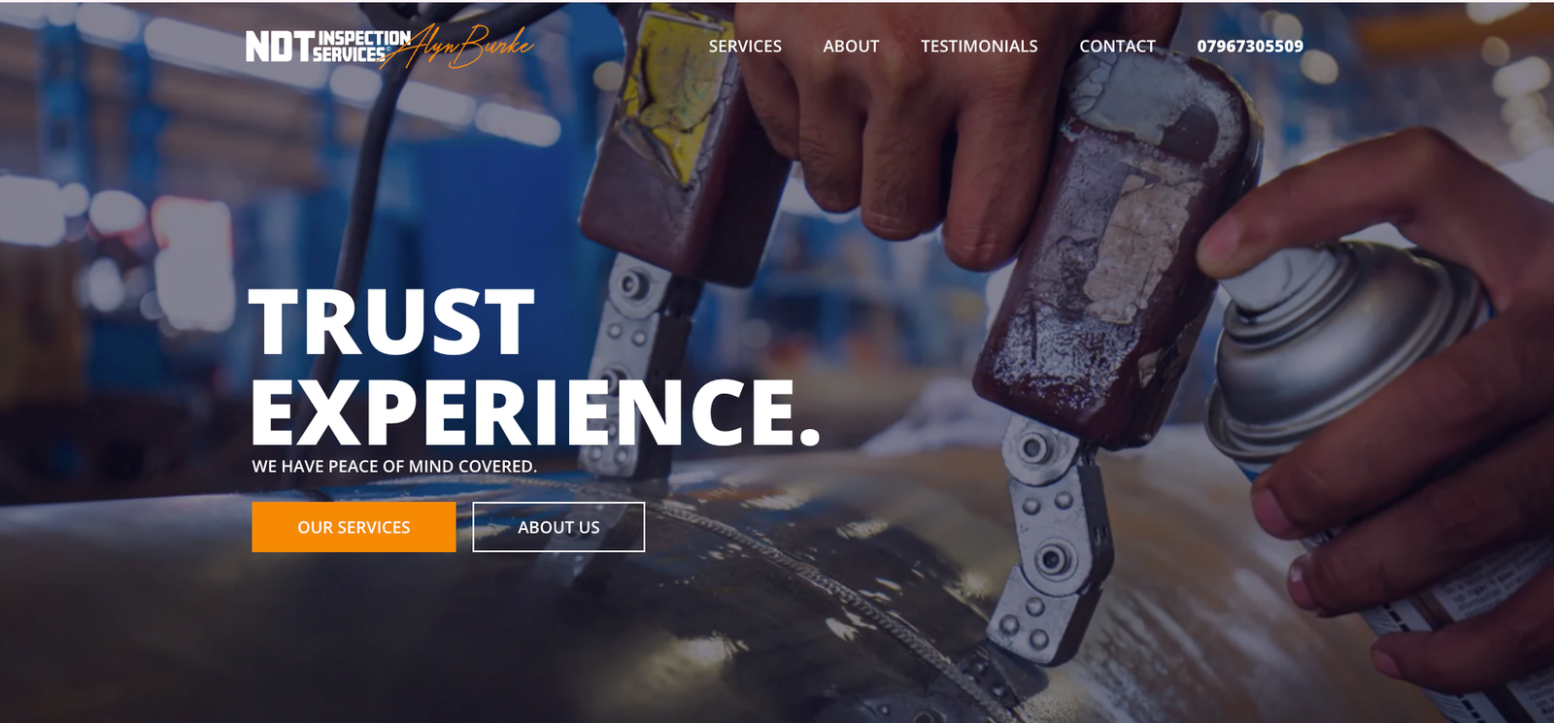Click the NDT Inspection Services logo
The width and height of the screenshot is (1554, 723).
328,46
